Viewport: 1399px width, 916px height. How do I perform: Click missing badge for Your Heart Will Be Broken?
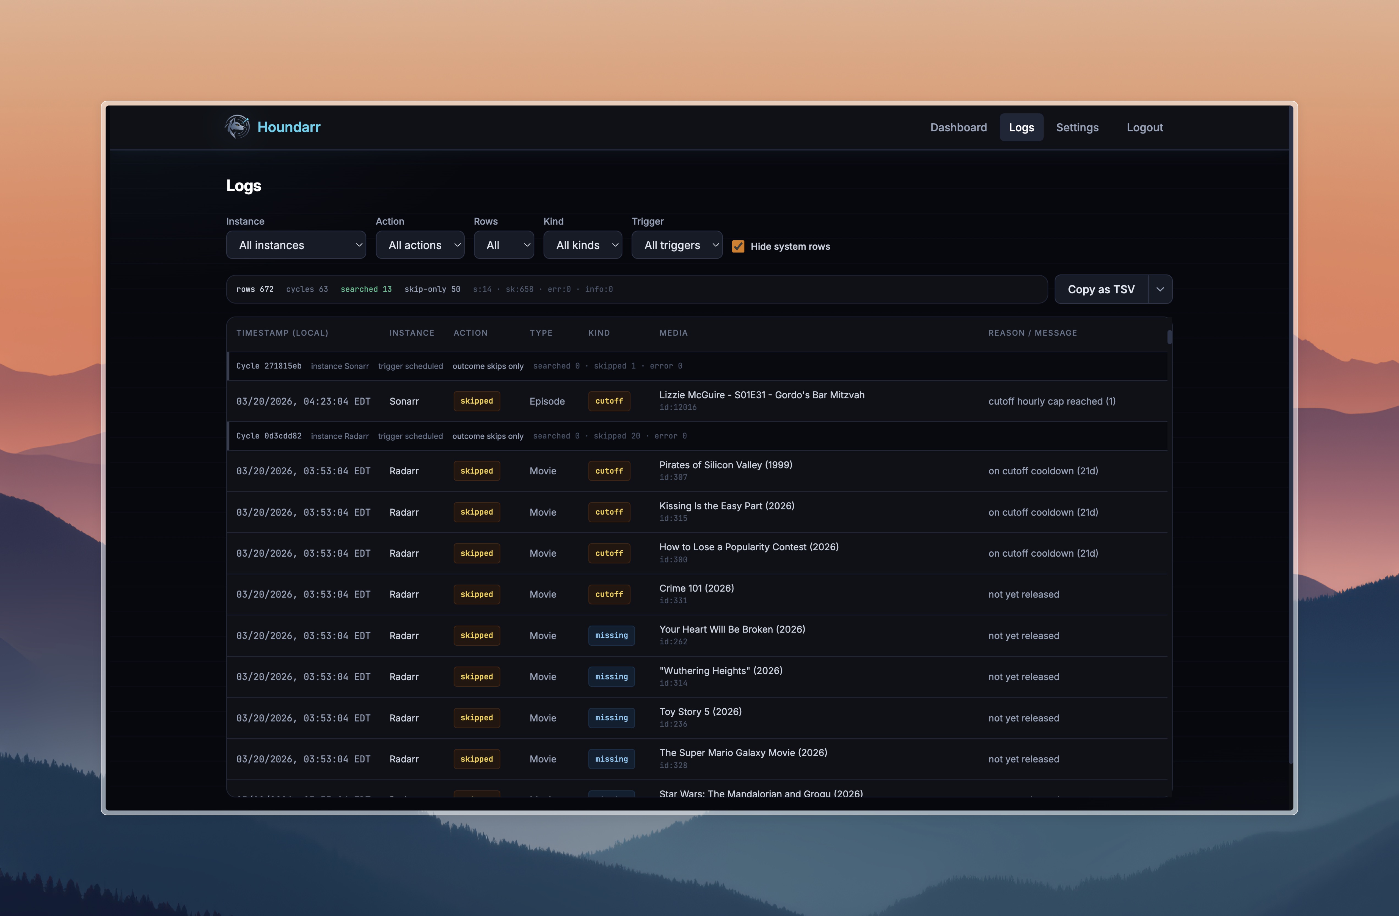[x=611, y=635]
